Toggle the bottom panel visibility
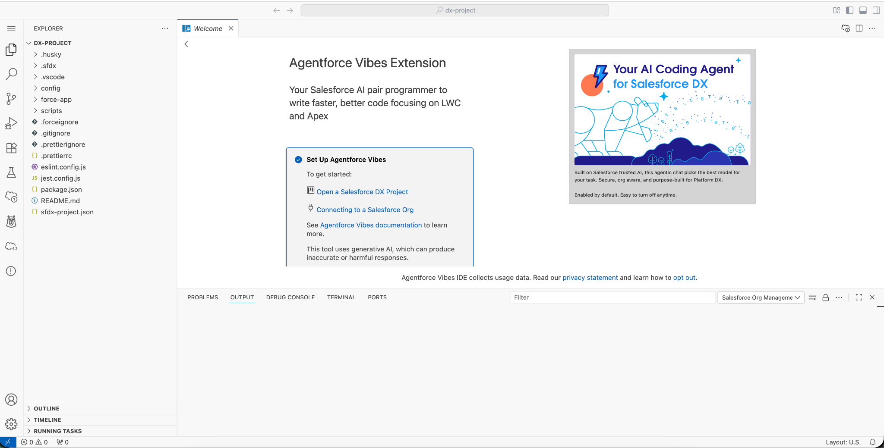Viewport: 884px width, 448px height. [863, 10]
